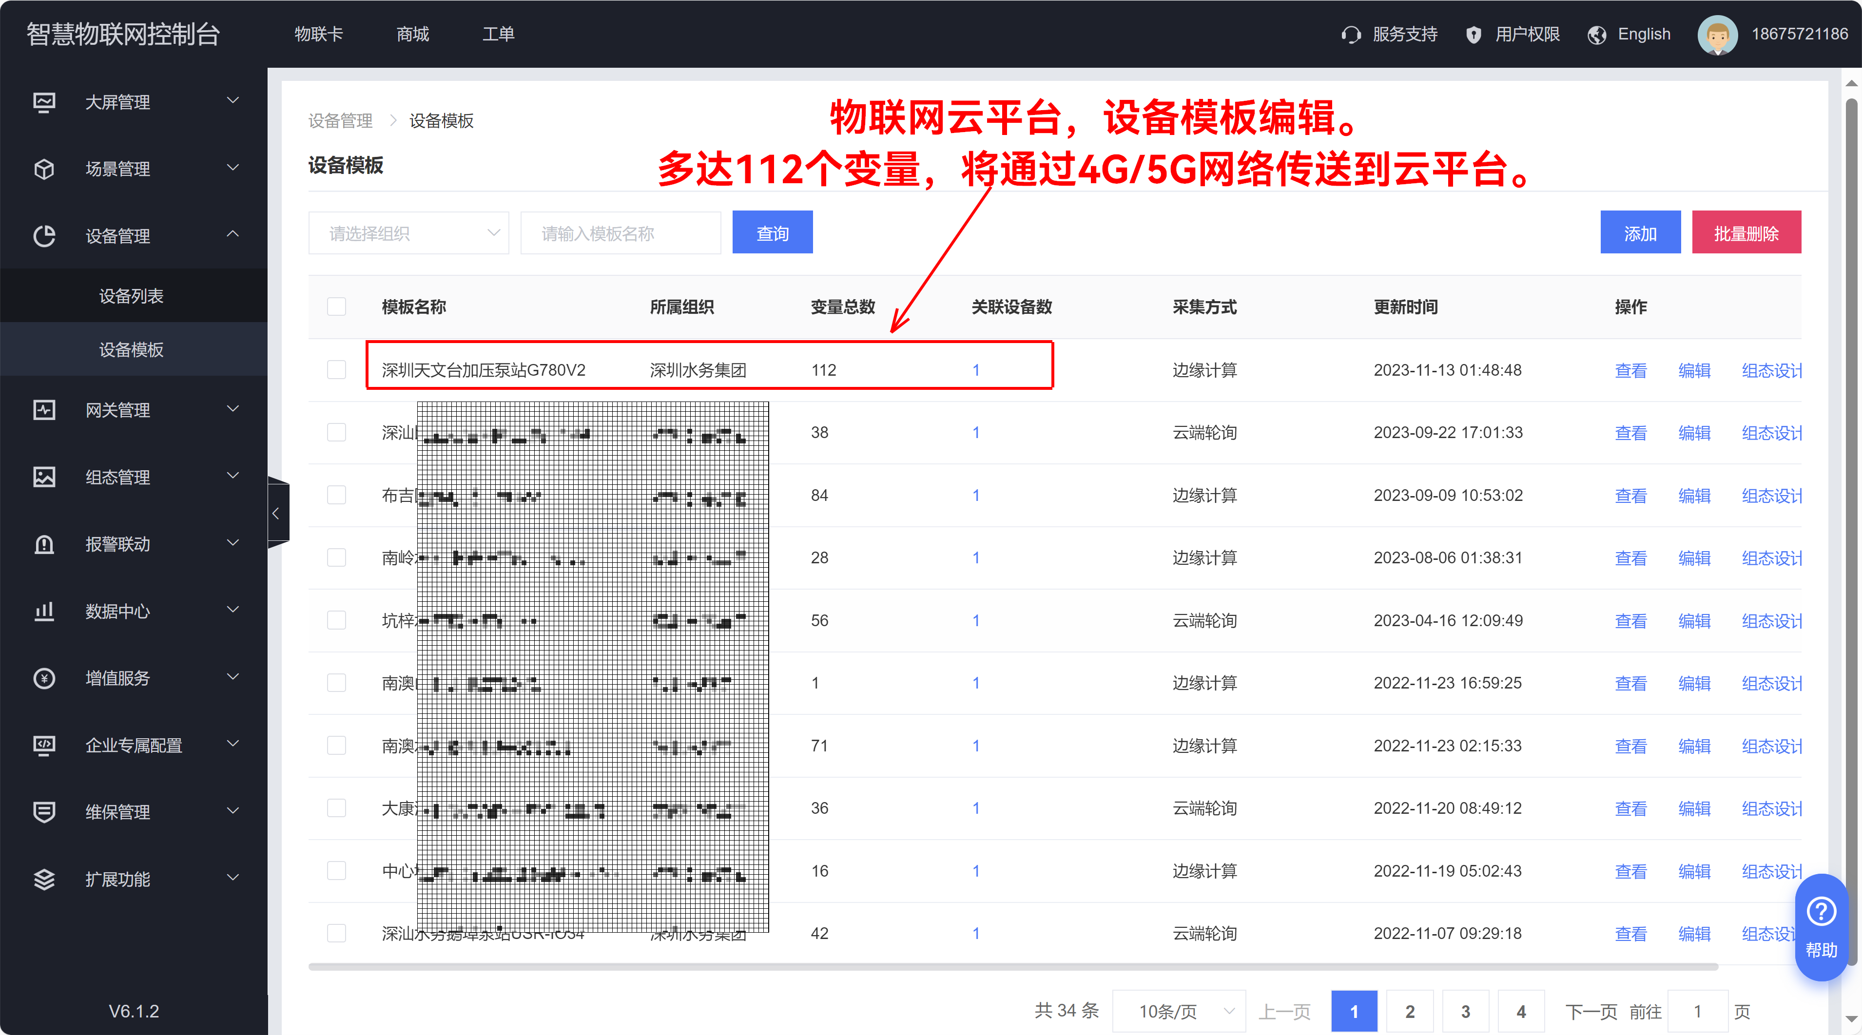Viewport: 1862px width, 1035px height.
Task: Click the 请输入模板名称 input field
Action: (x=620, y=233)
